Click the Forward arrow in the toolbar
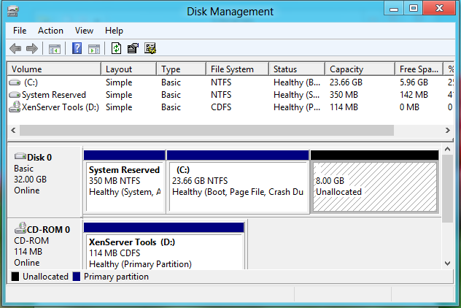Image resolution: width=461 pixels, height=308 pixels. point(31,49)
